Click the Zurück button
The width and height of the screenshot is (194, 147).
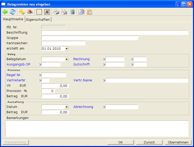tap(149, 142)
